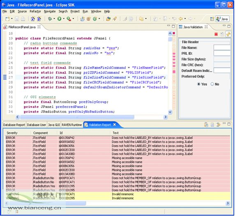The width and height of the screenshot is (235, 216).
Task: Open the Debug dropdown arrow
Action: click(x=54, y=19)
